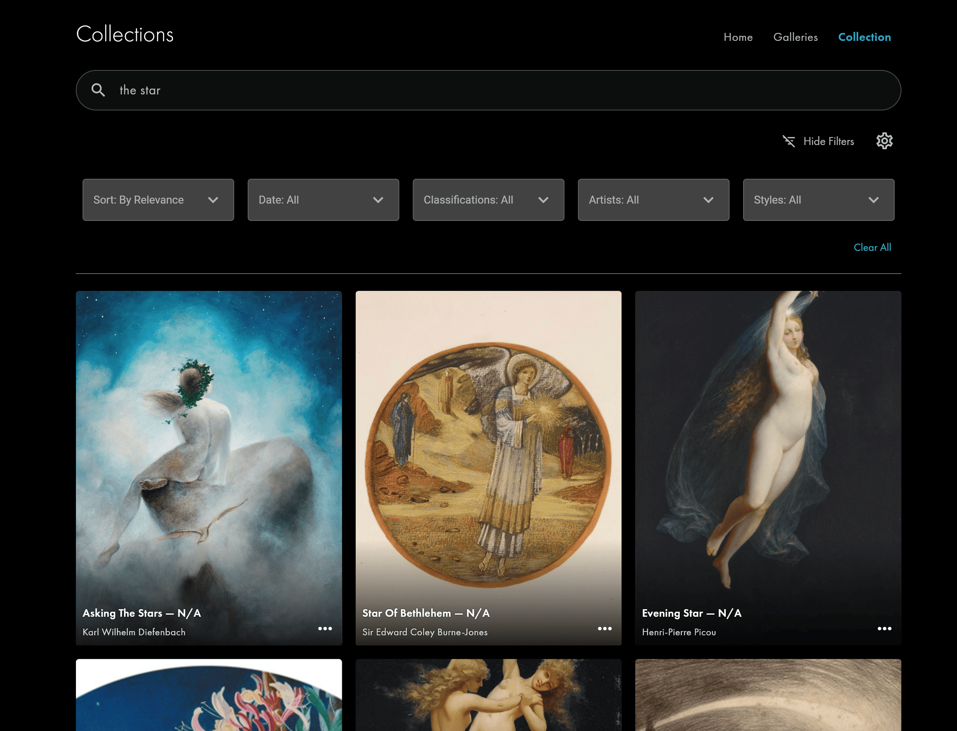Click the Collections page title
Image resolution: width=957 pixels, height=731 pixels.
[x=125, y=35]
